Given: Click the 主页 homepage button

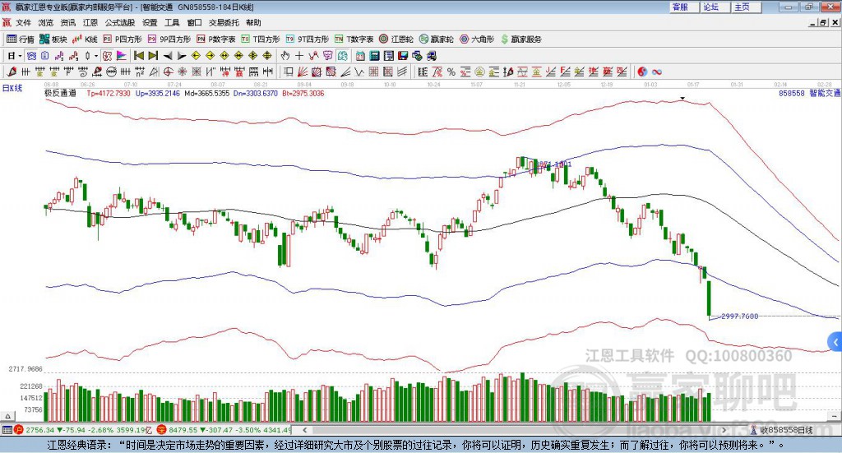Looking at the screenshot, I should (745, 7).
